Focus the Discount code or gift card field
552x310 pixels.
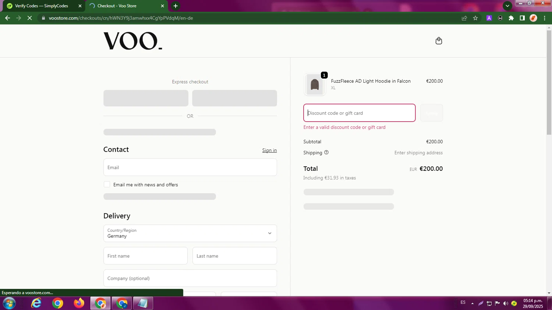pyautogui.click(x=359, y=113)
